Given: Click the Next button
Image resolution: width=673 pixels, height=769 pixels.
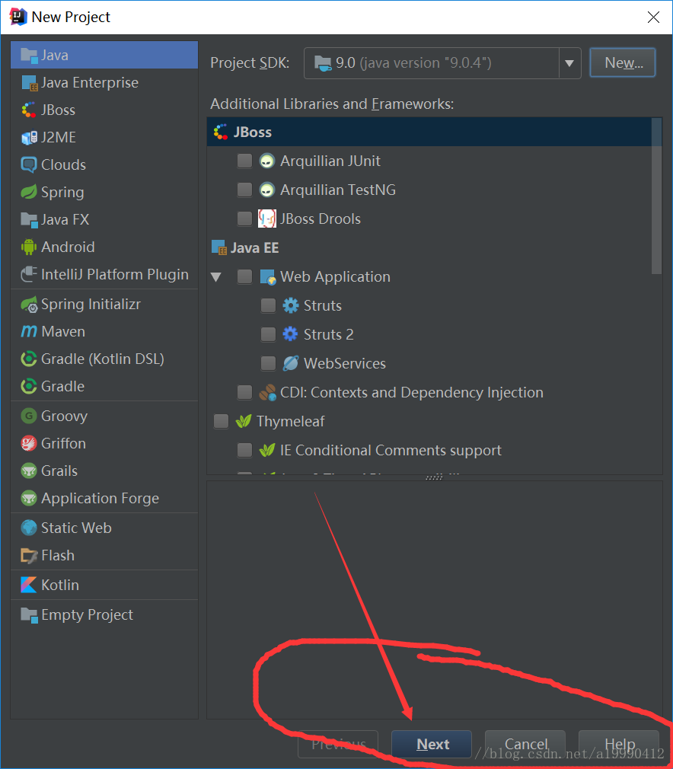Looking at the screenshot, I should tap(432, 744).
